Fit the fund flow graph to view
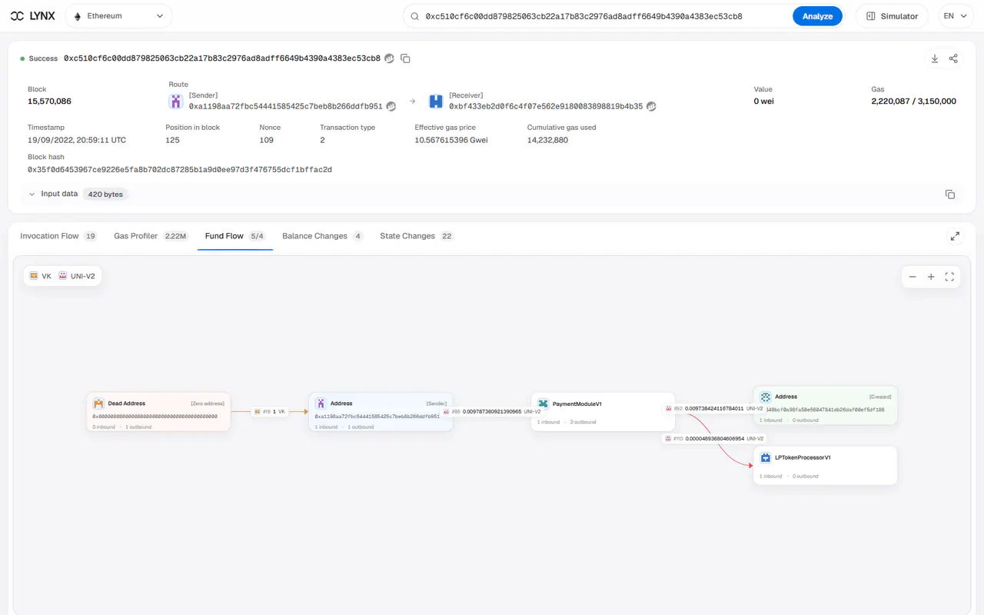 pos(949,277)
